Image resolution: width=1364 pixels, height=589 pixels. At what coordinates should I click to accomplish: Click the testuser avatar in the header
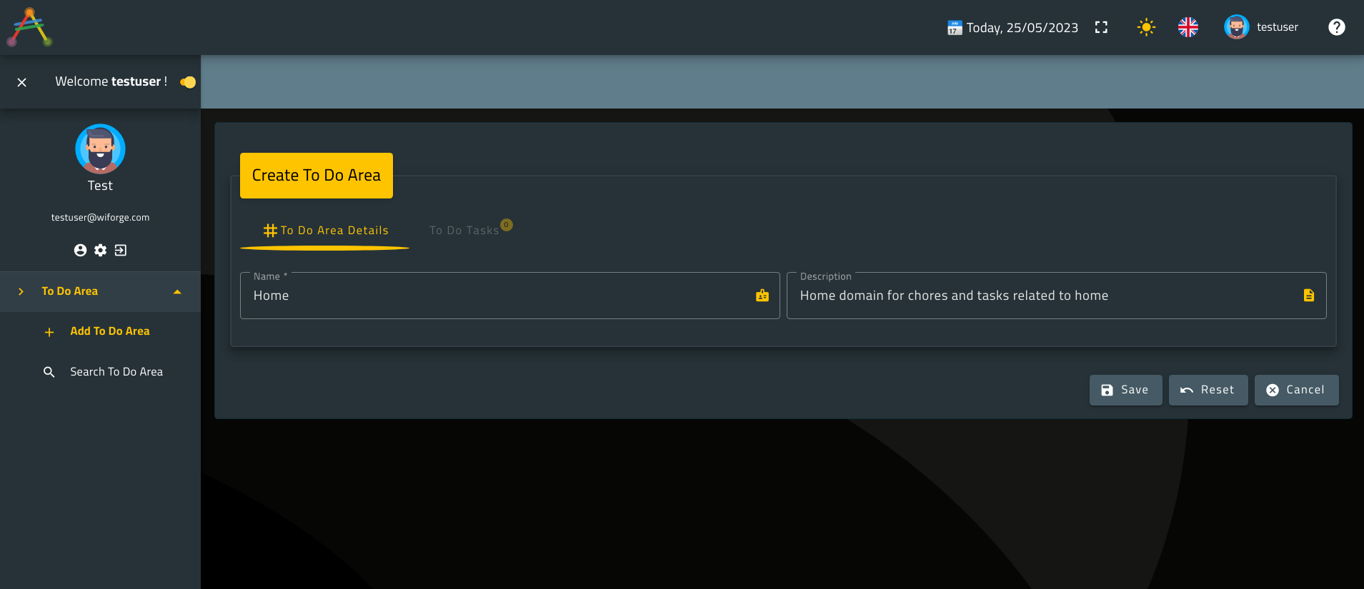point(1236,27)
